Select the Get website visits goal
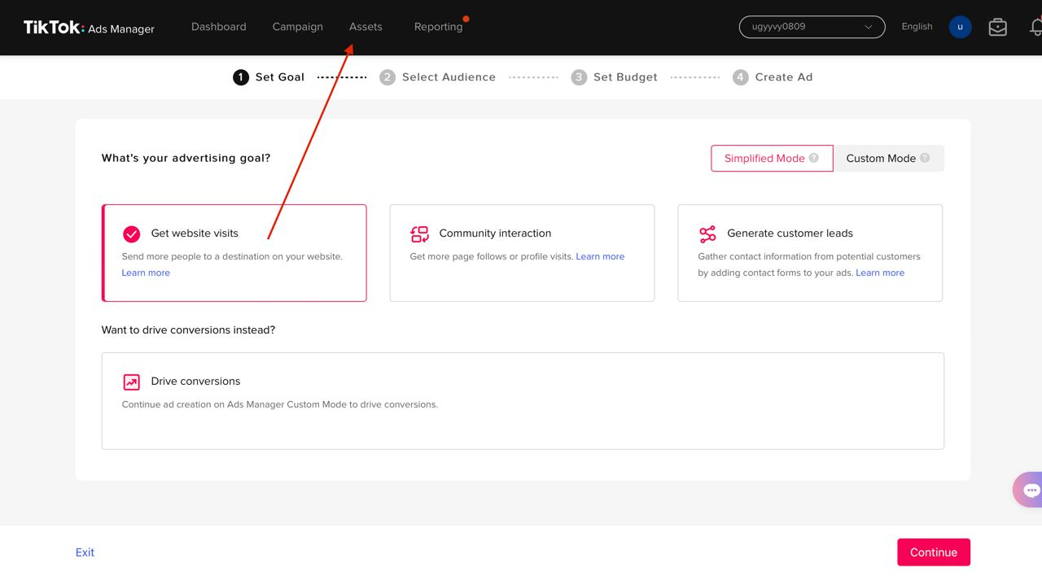The image size is (1042, 576). [x=234, y=253]
